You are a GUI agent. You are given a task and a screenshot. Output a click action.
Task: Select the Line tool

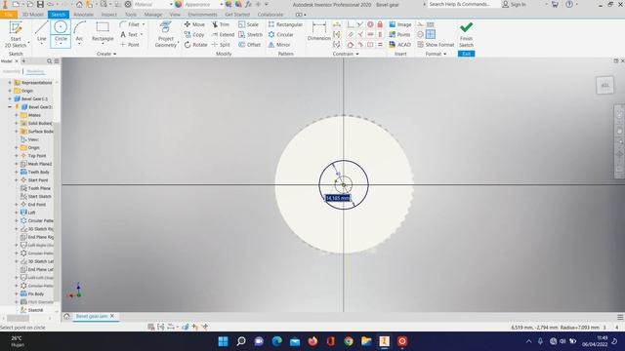point(41,32)
